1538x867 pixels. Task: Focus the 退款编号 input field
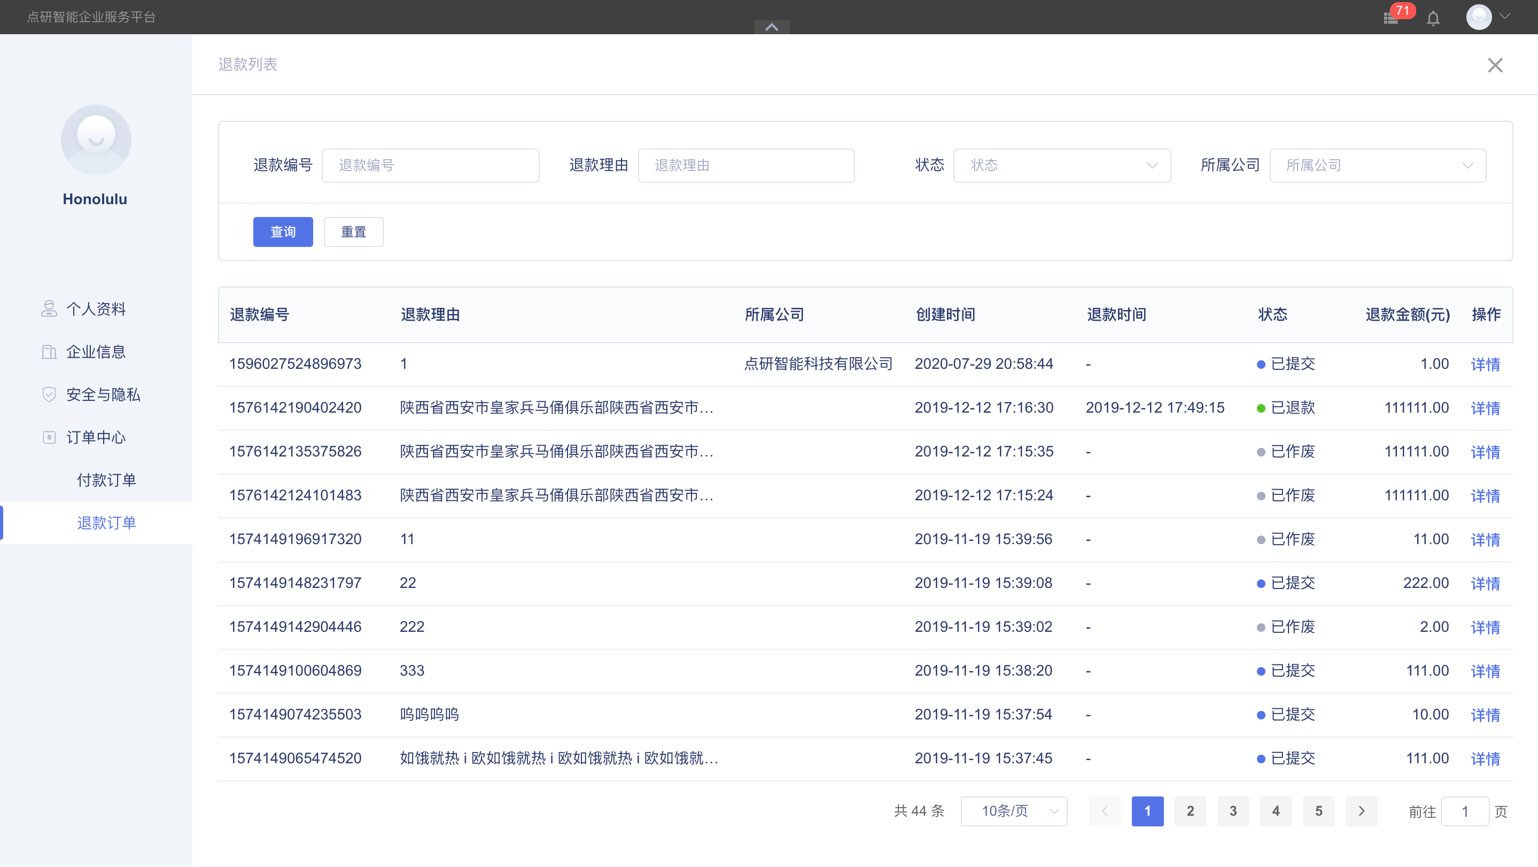tap(431, 165)
